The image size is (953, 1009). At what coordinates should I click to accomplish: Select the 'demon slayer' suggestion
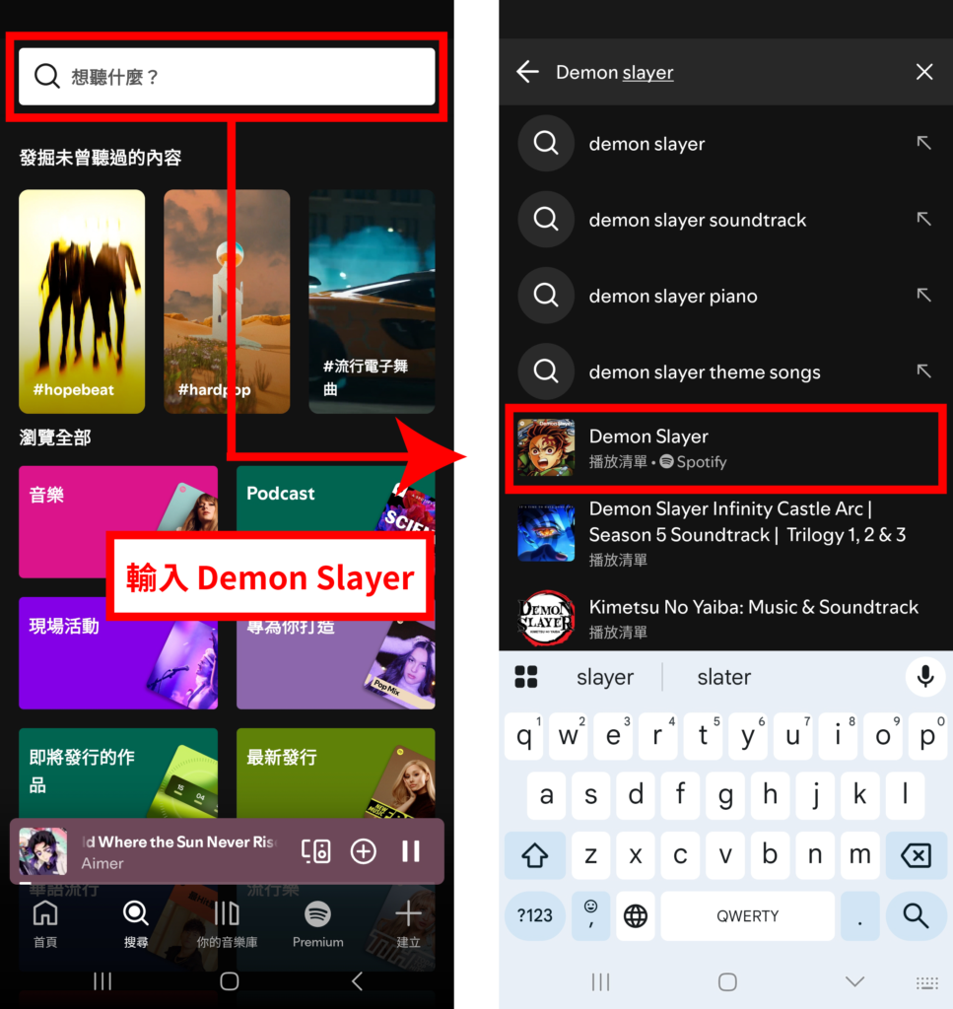pos(725,144)
